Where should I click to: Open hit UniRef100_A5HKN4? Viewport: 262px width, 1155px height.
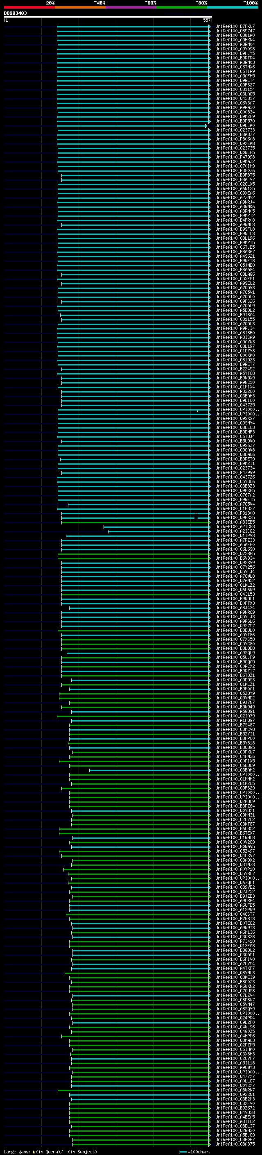[x=235, y=40]
